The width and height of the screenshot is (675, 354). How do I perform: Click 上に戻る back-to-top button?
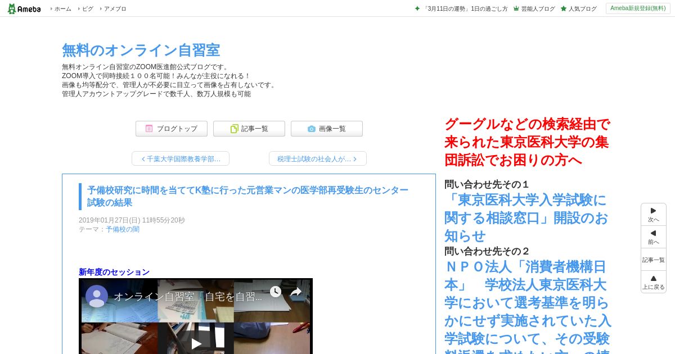tap(654, 282)
